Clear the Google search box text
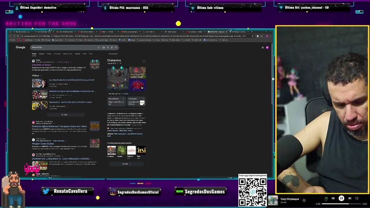The image size is (370, 208). [99, 47]
